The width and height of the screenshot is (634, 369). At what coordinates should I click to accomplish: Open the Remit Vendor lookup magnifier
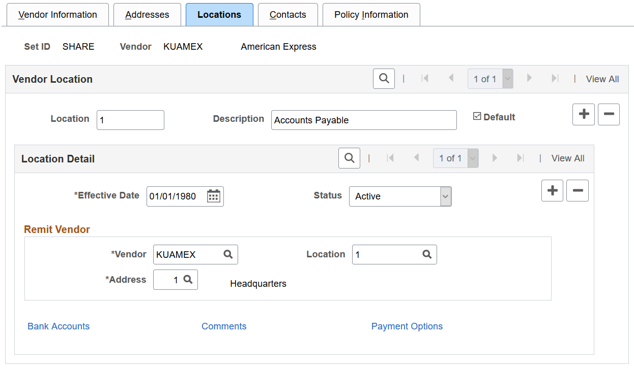[228, 254]
